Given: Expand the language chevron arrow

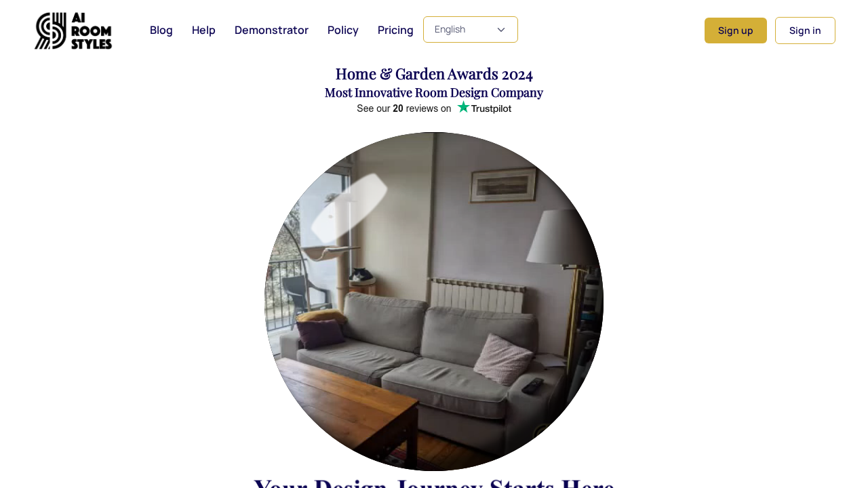Looking at the screenshot, I should pos(501,30).
